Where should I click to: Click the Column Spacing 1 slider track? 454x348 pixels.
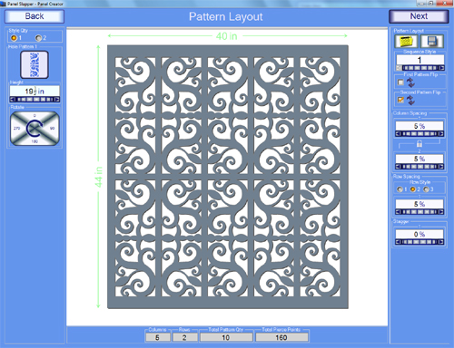pos(419,133)
